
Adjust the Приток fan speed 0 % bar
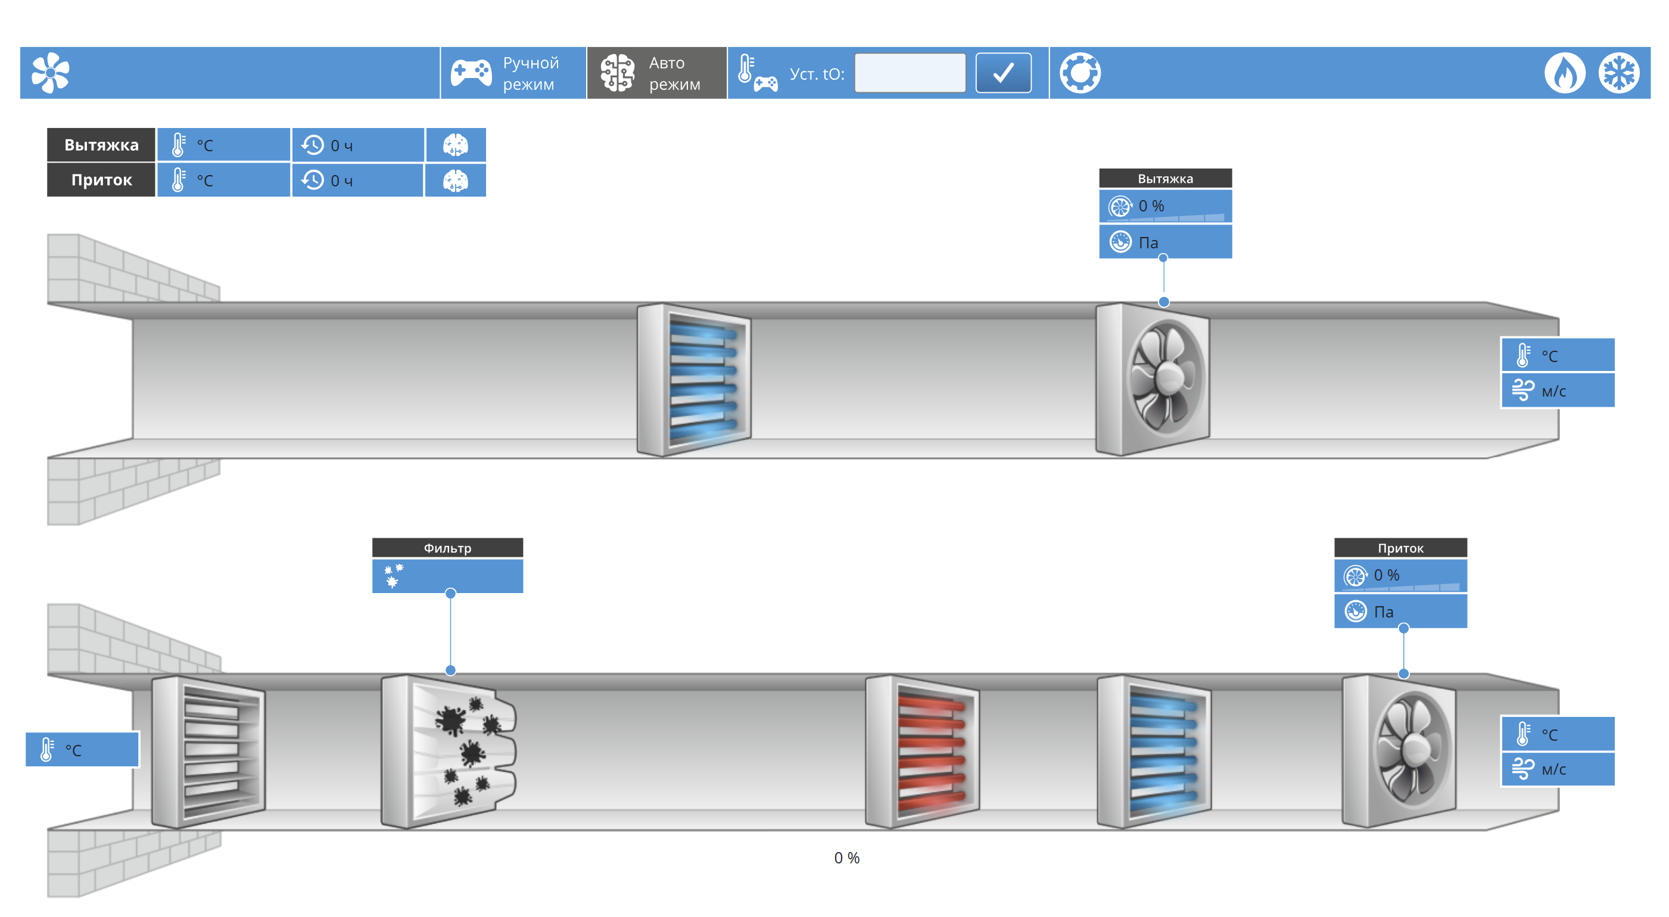(x=1400, y=575)
